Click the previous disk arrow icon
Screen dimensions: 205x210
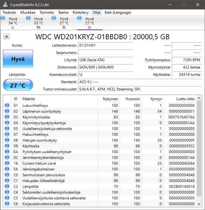pyautogui.click(x=6, y=37)
